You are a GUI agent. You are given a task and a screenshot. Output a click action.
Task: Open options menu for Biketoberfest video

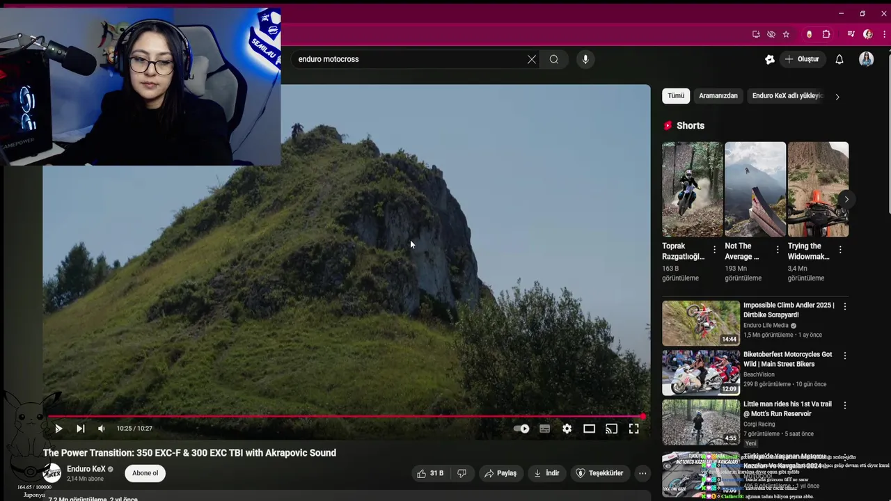[x=845, y=356]
